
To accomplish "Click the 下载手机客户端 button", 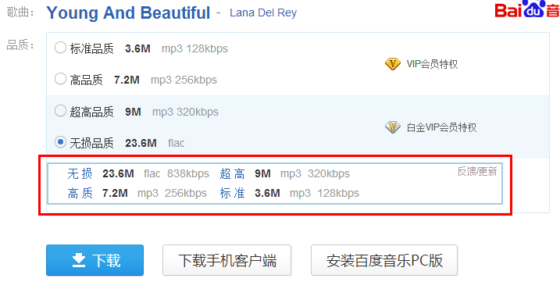I will pyautogui.click(x=226, y=260).
